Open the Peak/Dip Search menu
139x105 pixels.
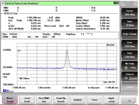[61, 100]
